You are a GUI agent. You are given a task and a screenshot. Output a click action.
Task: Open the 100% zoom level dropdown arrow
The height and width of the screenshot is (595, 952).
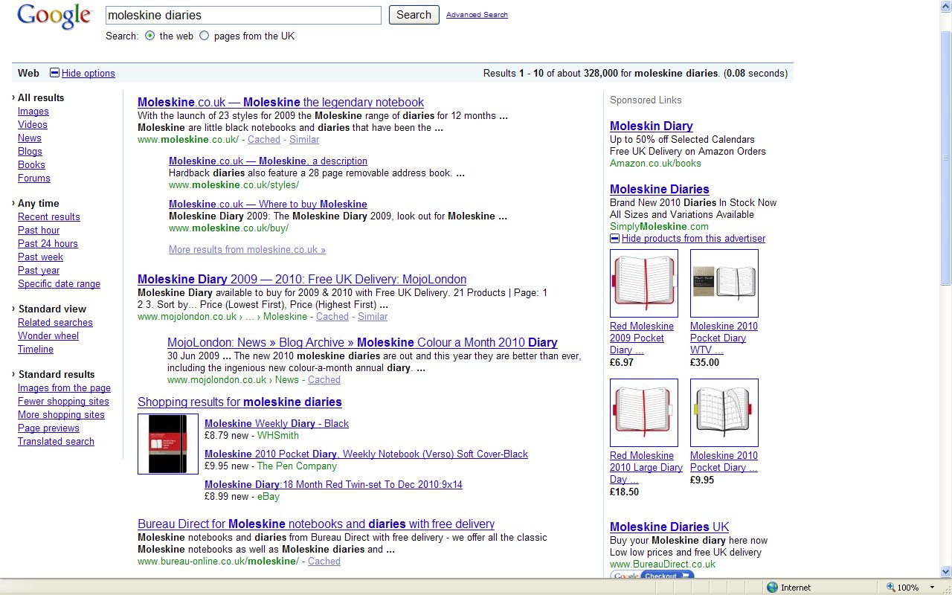[932, 588]
